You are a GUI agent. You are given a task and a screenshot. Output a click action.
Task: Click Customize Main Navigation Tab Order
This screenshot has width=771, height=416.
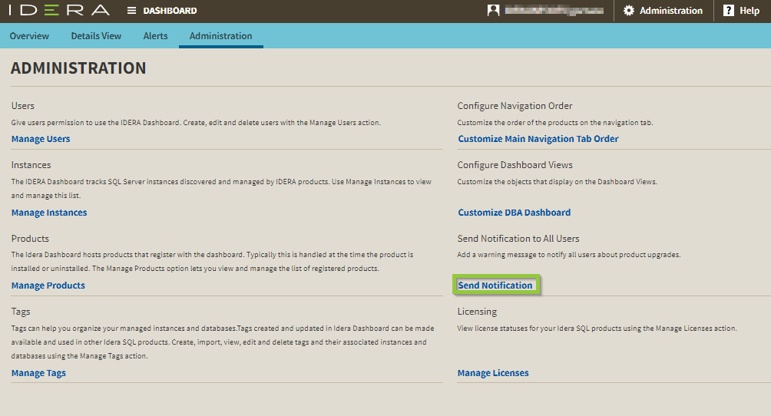pos(538,139)
